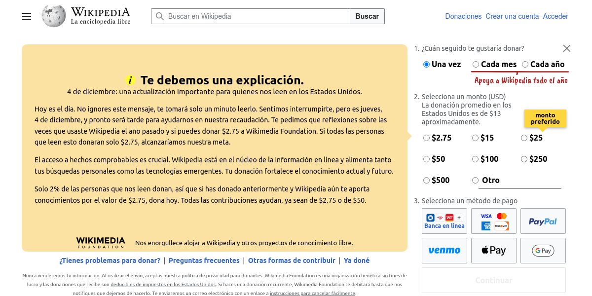Click the yellow info icon

point(130,80)
